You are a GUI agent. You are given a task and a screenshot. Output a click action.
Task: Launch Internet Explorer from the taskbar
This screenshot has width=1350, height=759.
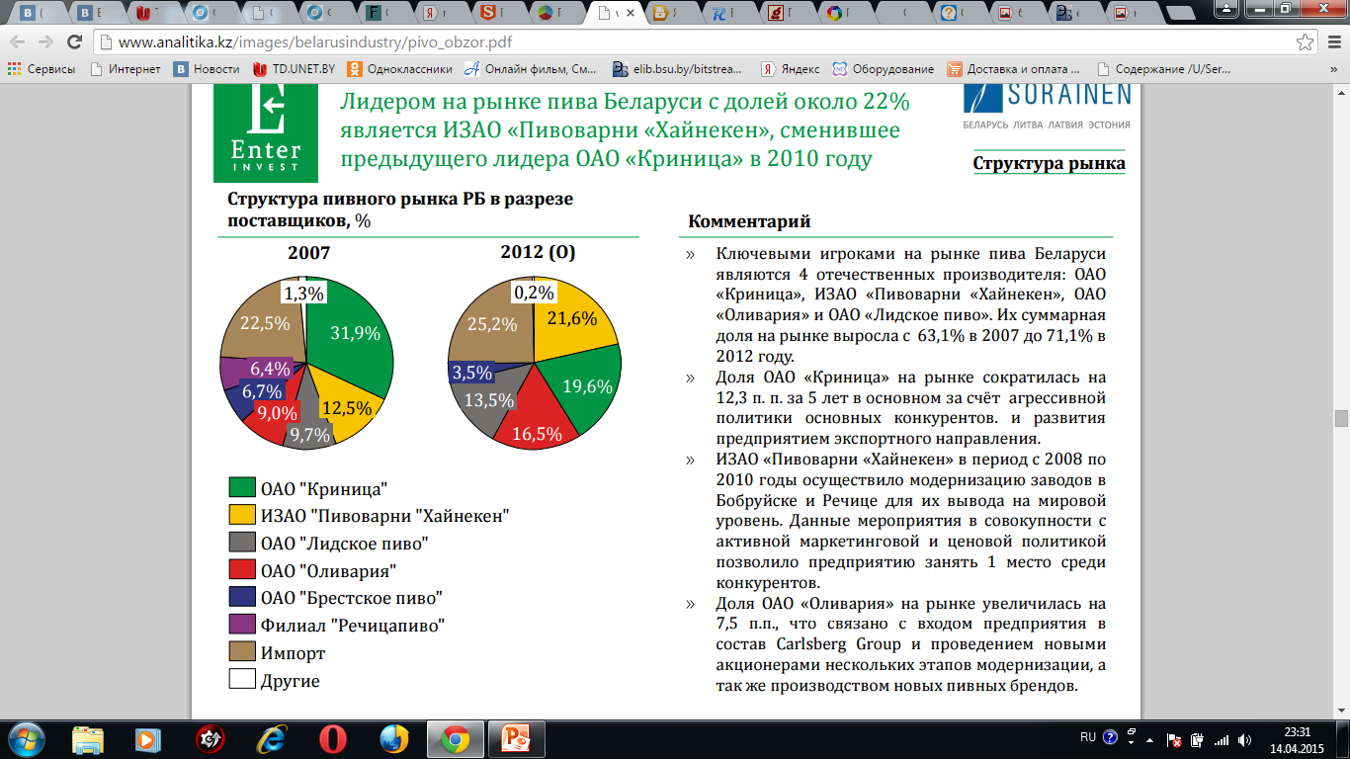[271, 738]
